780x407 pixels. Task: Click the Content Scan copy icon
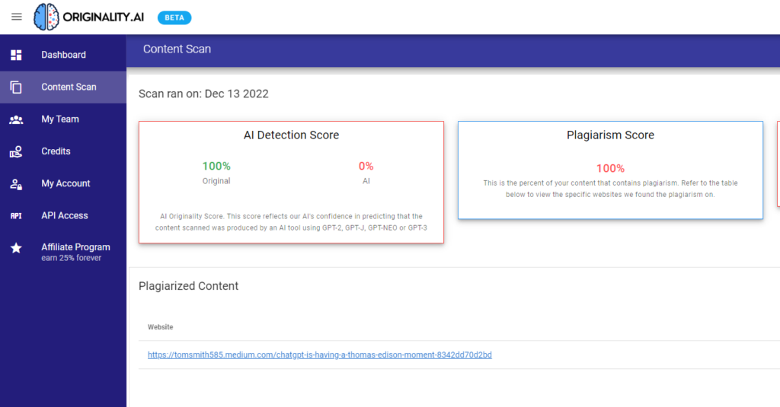16,87
